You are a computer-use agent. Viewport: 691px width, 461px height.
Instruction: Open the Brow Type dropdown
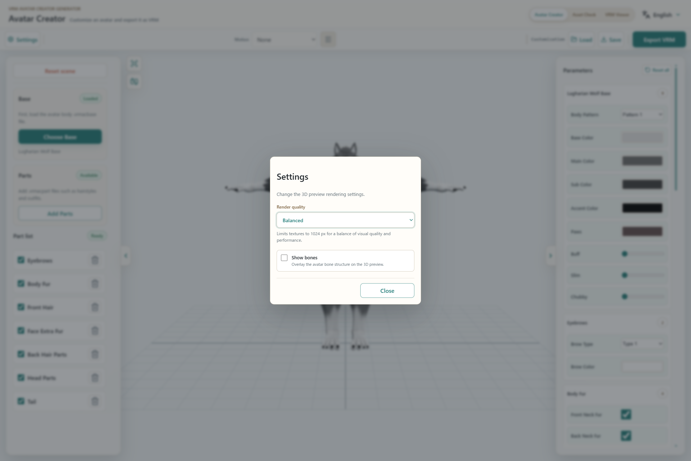point(642,344)
